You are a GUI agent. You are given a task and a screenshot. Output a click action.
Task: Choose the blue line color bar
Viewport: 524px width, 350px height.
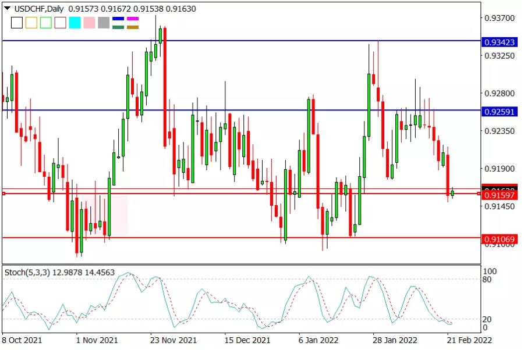coord(118,19)
